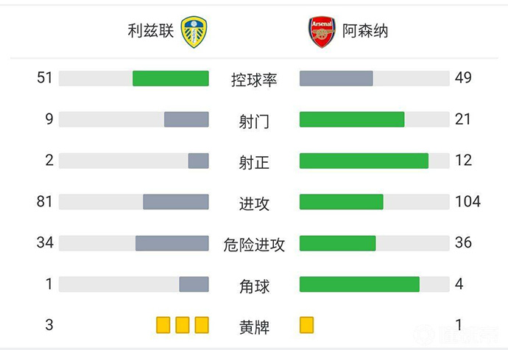Click Leeds' 51 possession value
The width and height of the screenshot is (508, 350).
(45, 77)
